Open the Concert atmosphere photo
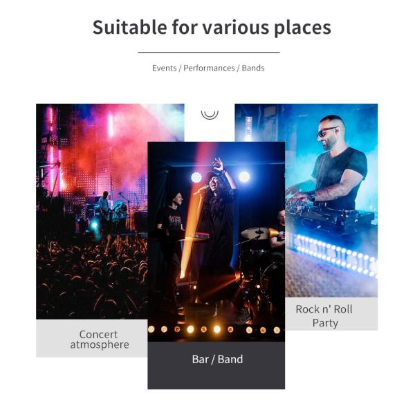The height and width of the screenshot is (415, 415). pyautogui.click(x=91, y=211)
